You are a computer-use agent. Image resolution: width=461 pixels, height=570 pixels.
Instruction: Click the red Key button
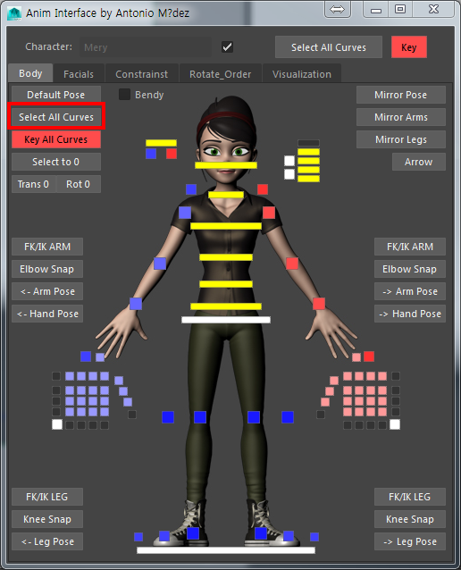pyautogui.click(x=409, y=47)
